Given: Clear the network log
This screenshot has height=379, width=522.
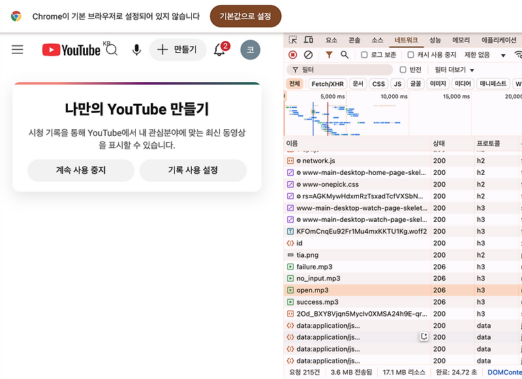Looking at the screenshot, I should click(x=308, y=55).
